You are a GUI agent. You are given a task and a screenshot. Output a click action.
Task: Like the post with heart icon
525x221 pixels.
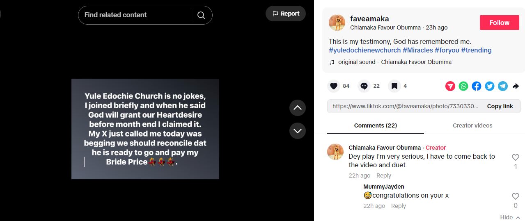(x=334, y=86)
